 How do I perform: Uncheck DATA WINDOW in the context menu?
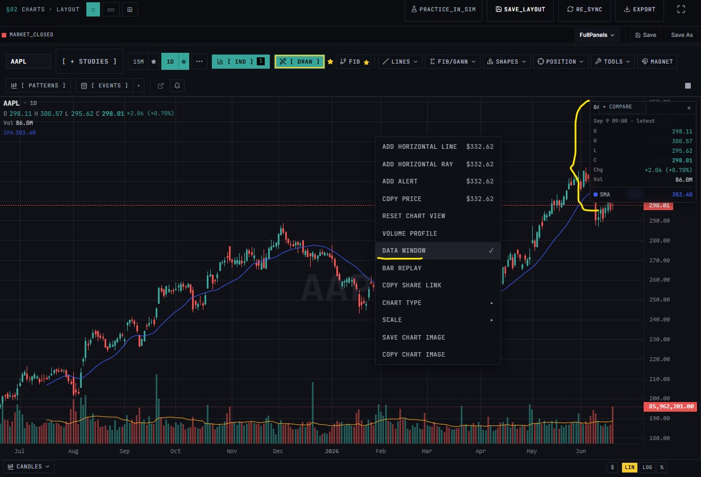[438, 250]
